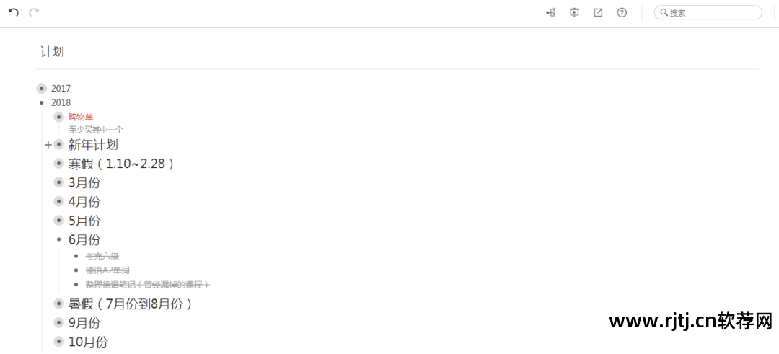779x354 pixels.
Task: Click the undo arrow icon
Action: (14, 12)
